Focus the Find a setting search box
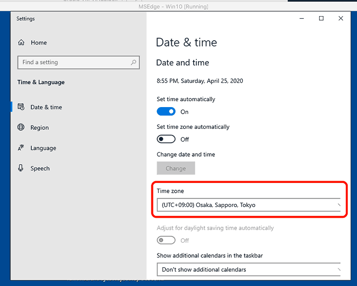 tap(74, 62)
